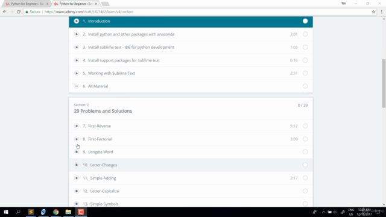Click the All Material resource icon
386x217 pixels.
click(77, 86)
